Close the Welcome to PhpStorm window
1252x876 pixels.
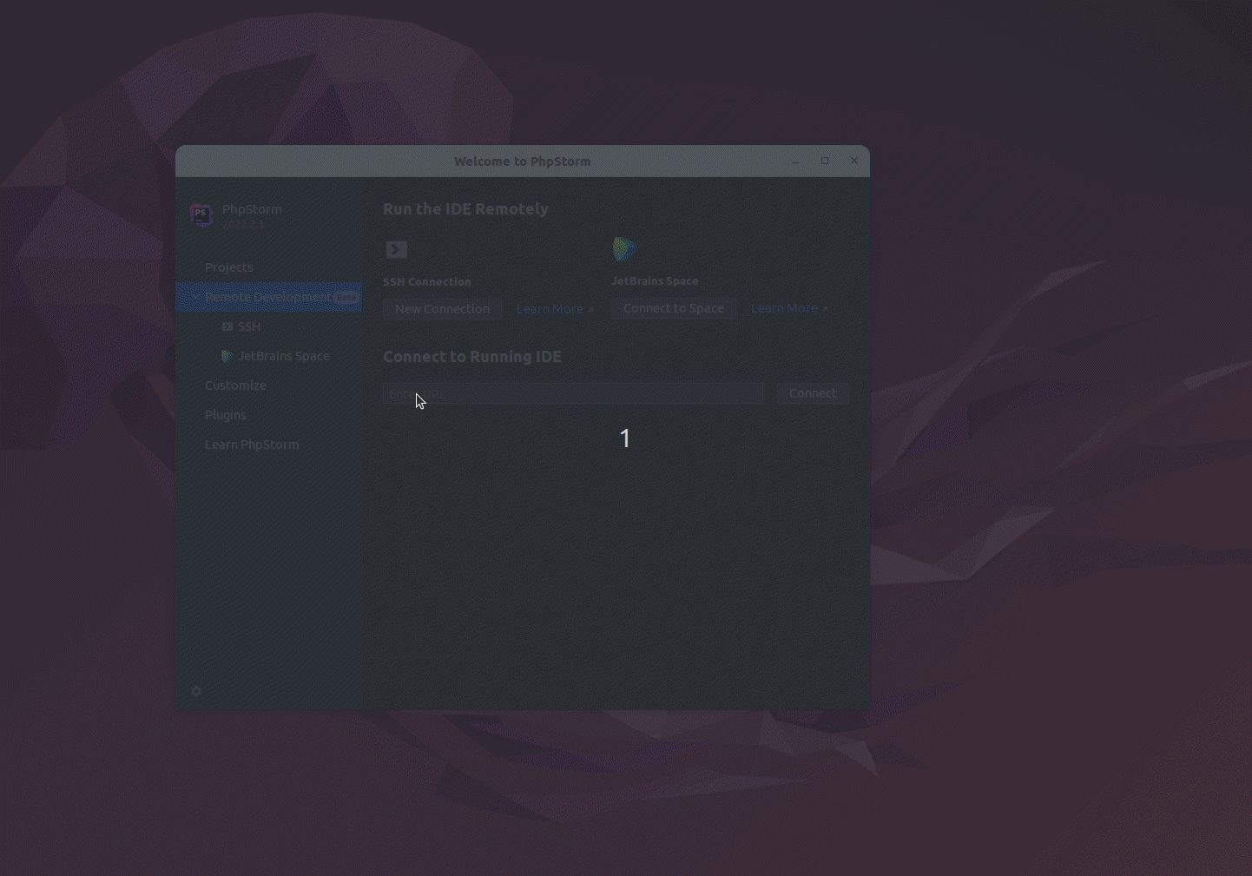(854, 161)
